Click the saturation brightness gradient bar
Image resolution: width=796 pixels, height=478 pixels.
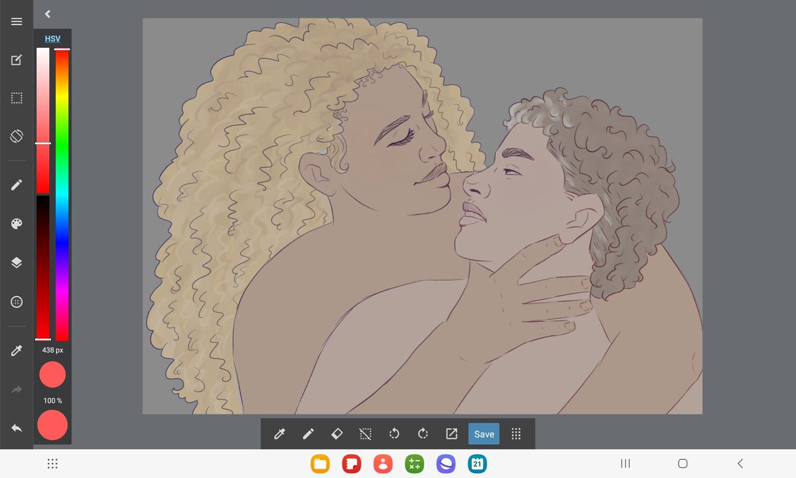pyautogui.click(x=42, y=121)
